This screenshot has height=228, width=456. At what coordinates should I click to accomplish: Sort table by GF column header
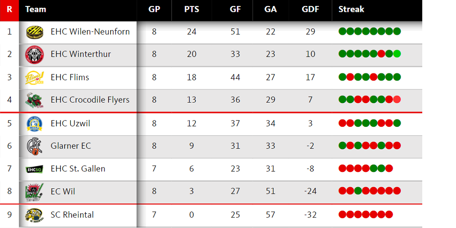(x=235, y=9)
